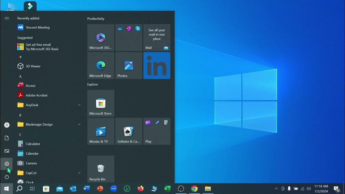The width and height of the screenshot is (345, 194).
Task: Open Microsoft Store on taskbar
Action: (46, 189)
